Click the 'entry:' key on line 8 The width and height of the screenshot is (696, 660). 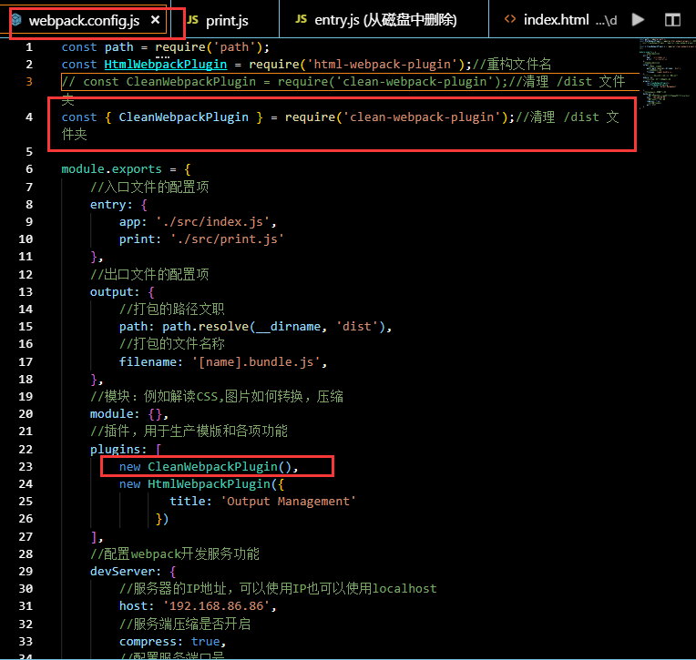click(x=111, y=205)
